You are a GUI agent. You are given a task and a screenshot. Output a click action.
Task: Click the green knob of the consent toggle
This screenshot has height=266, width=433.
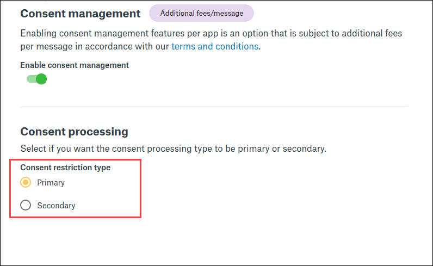point(41,79)
